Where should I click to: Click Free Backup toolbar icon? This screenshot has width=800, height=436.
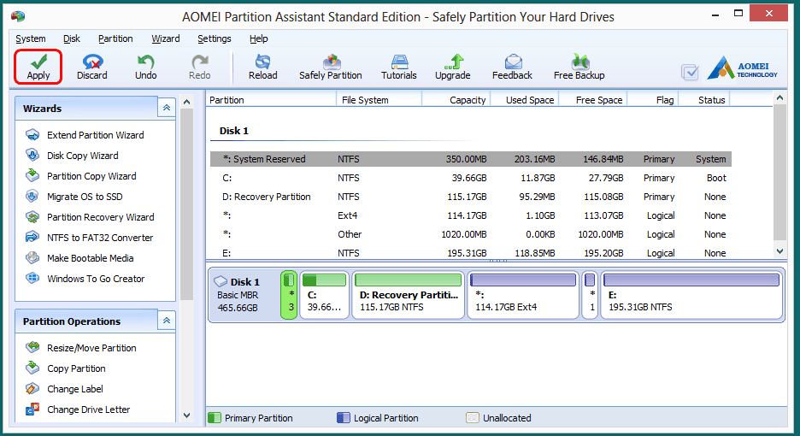[579, 67]
